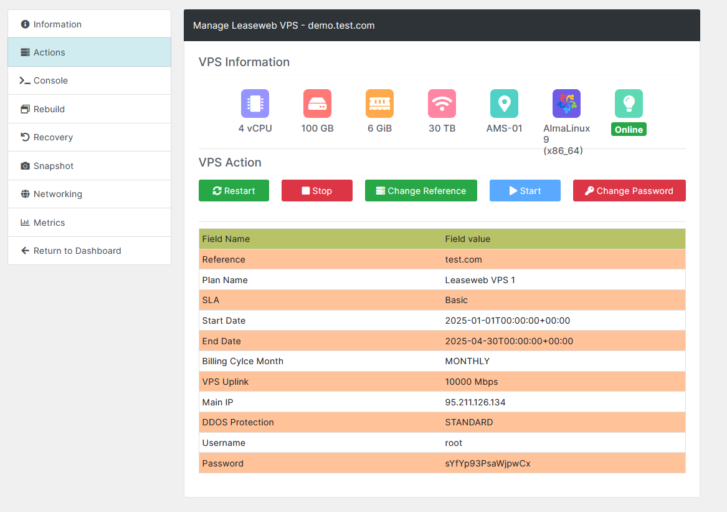Open the Metrics sidebar item
The height and width of the screenshot is (512, 727).
coord(90,223)
